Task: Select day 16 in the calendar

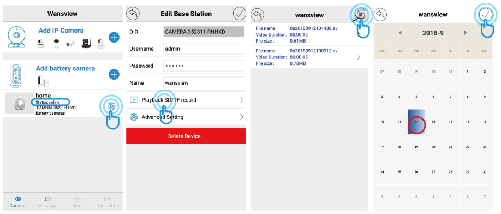Action: click(485, 122)
